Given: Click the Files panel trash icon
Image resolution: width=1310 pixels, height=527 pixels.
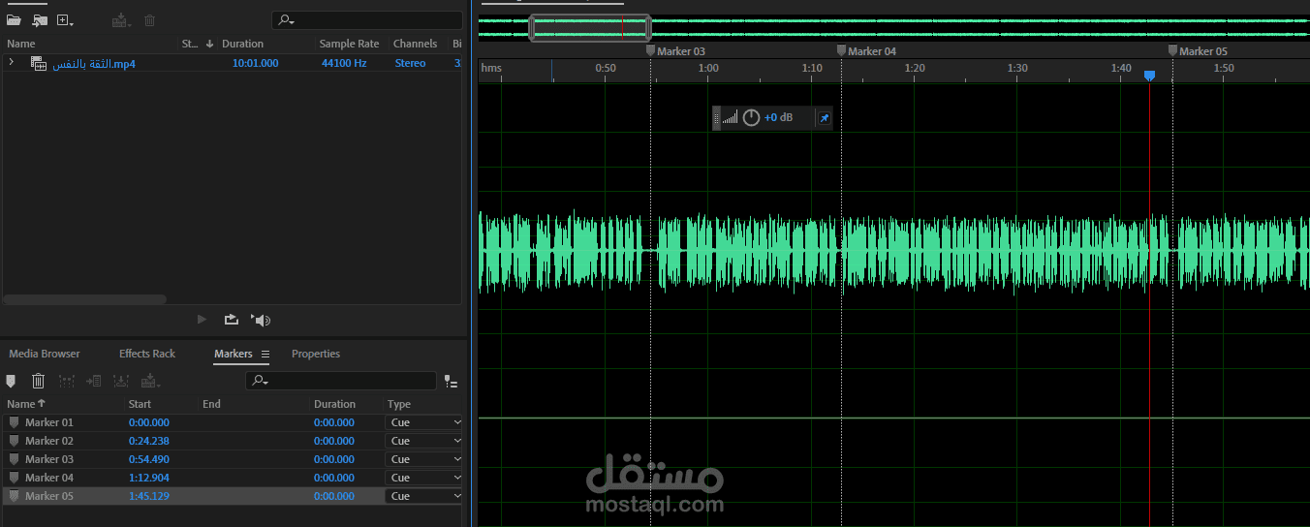Looking at the screenshot, I should (149, 19).
